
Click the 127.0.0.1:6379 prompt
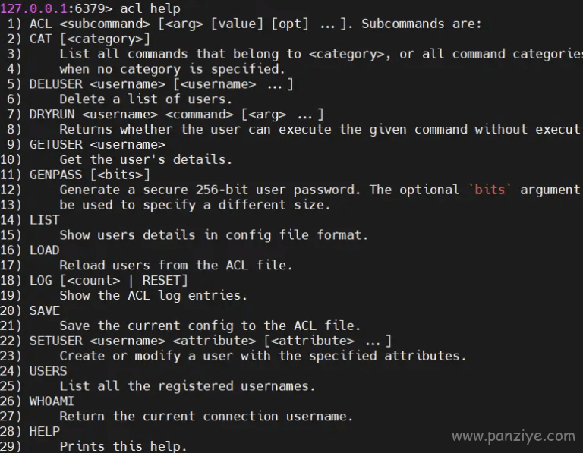click(x=56, y=8)
